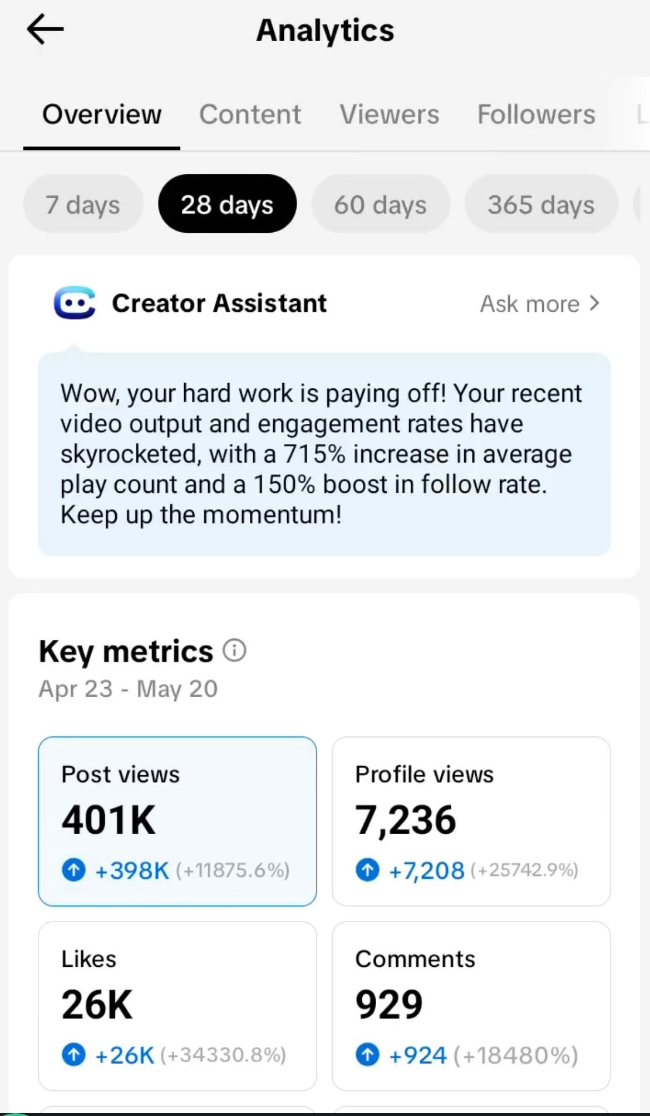Screen dimensions: 650x1116
Task: Click the Likes increase arrow icon
Action: click(73, 1055)
